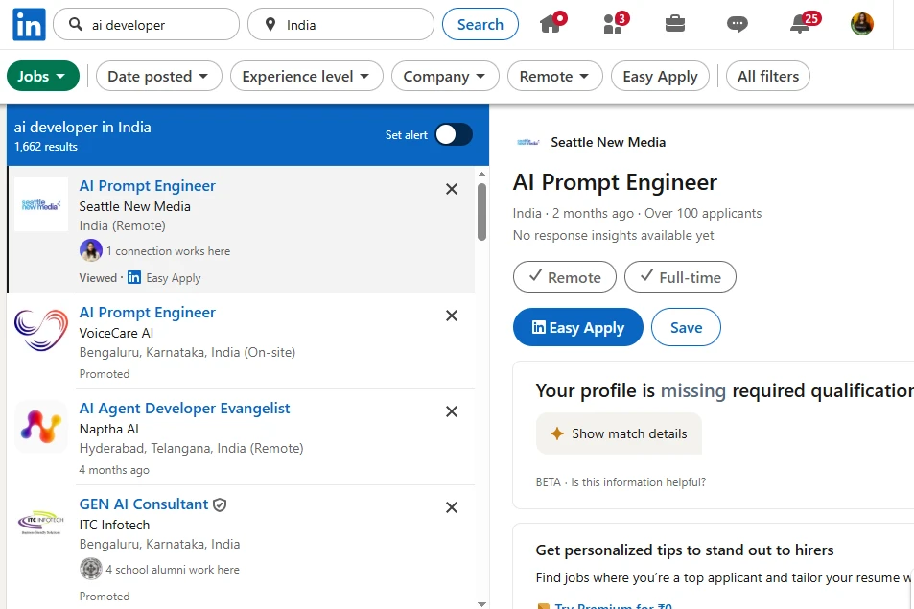The image size is (914, 609).
Task: Open All filters panel
Action: [767, 76]
